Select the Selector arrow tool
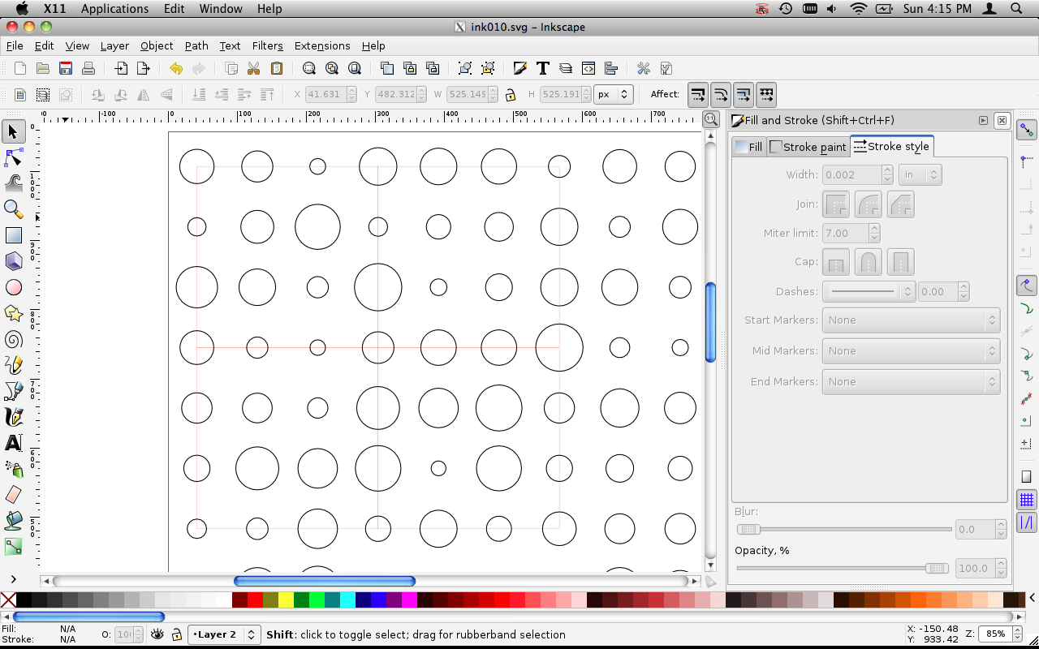Image resolution: width=1039 pixels, height=649 pixels. pyautogui.click(x=13, y=131)
